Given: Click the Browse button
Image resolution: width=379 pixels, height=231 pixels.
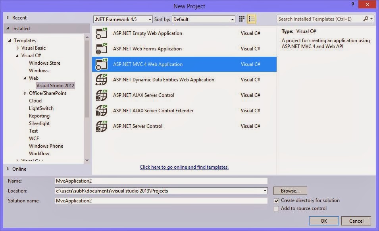Looking at the screenshot, I should tap(290, 191).
